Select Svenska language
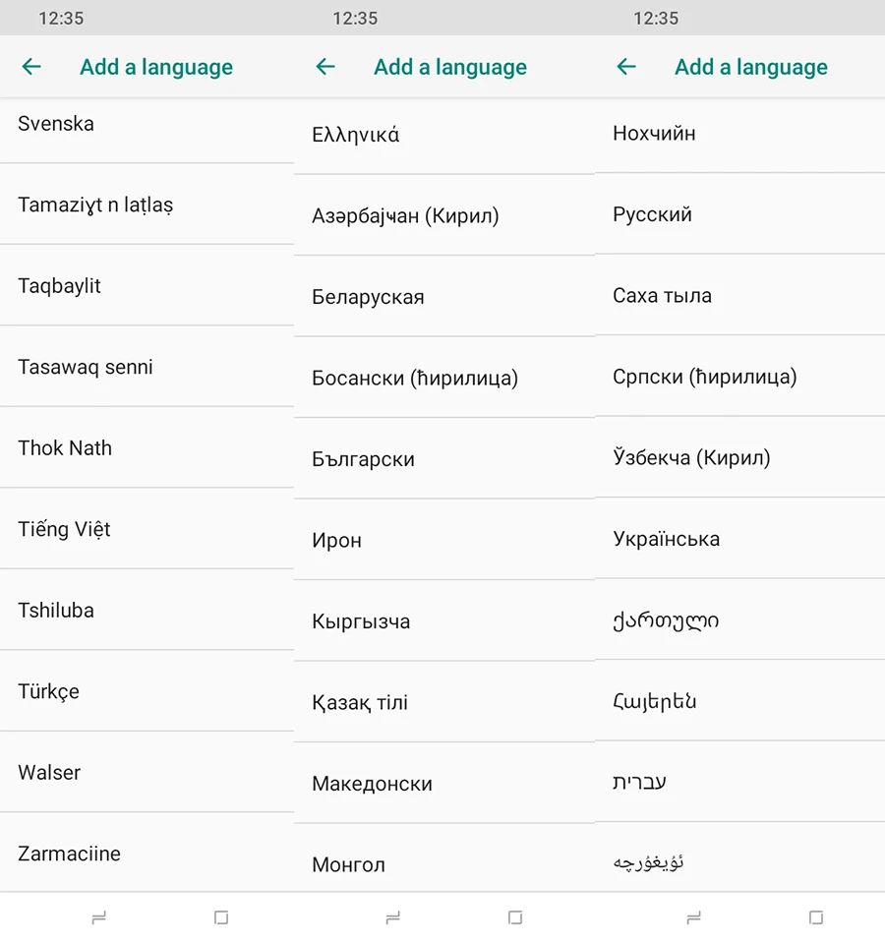Image resolution: width=885 pixels, height=944 pixels. point(147,131)
